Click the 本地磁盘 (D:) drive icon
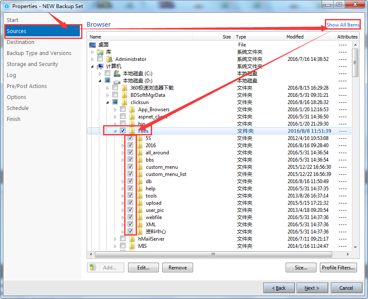The width and height of the screenshot is (368, 299). click(x=117, y=81)
